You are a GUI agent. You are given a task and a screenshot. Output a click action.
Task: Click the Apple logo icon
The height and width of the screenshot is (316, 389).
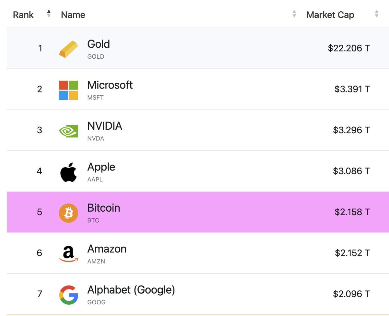pyautogui.click(x=68, y=171)
